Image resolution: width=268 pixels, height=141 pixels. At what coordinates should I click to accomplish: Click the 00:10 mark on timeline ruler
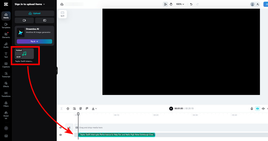coord(117,115)
